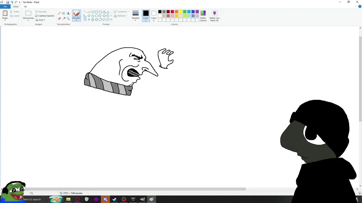Screen dimensions: 362x203
Task: Open Opera browser from the taskbar
Action: 77,199
